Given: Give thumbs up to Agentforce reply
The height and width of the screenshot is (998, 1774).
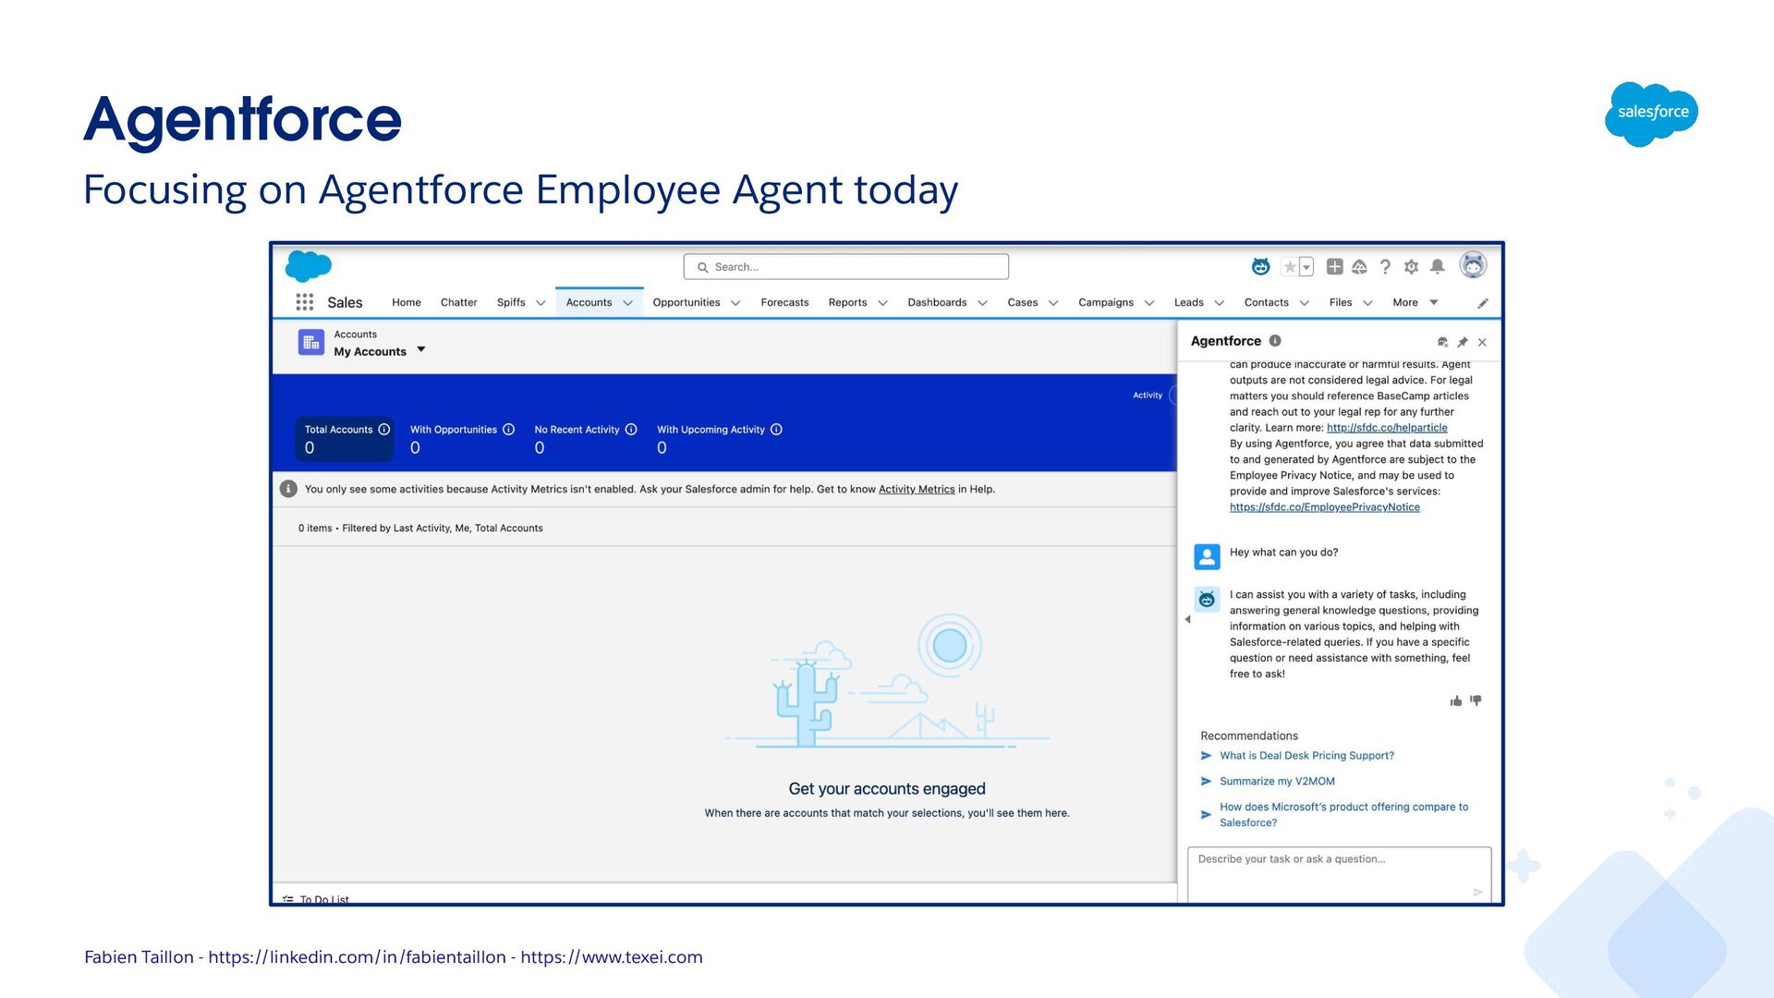Looking at the screenshot, I should tap(1456, 701).
